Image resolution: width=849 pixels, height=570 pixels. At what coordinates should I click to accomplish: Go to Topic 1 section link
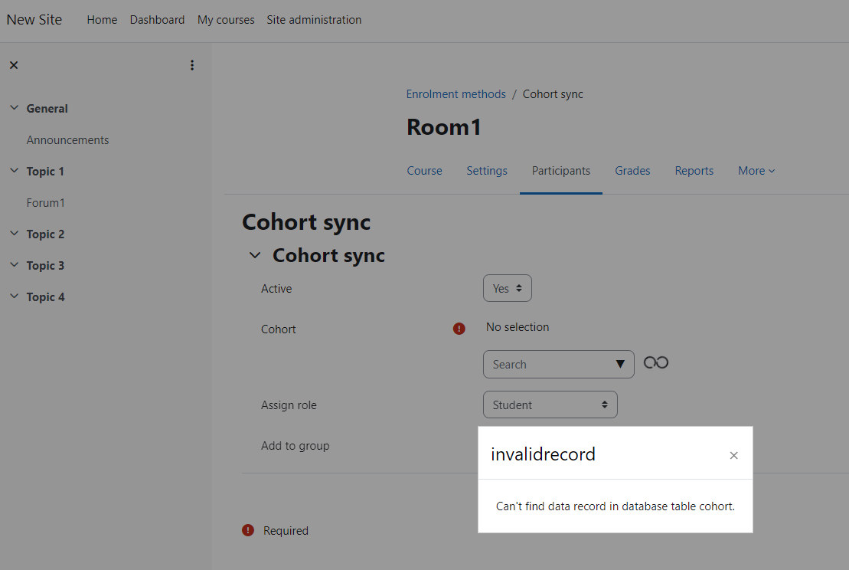pyautogui.click(x=45, y=171)
